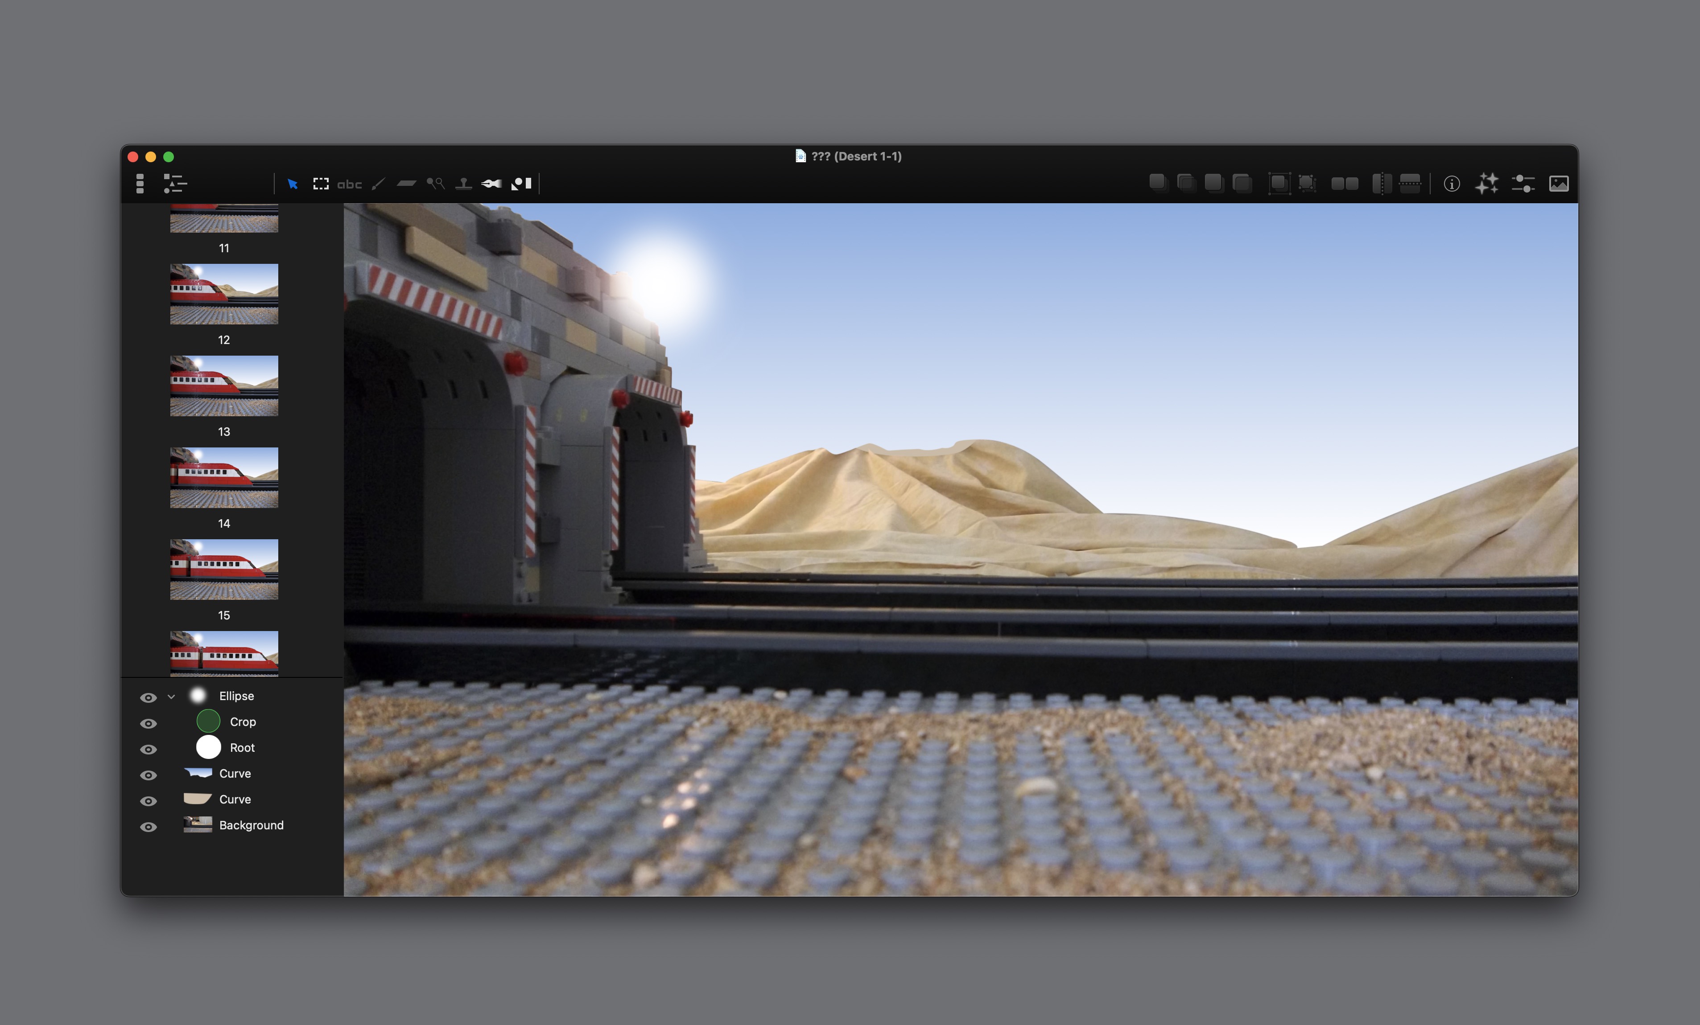
Task: Select the sky-blue Curve layer
Action: tap(235, 773)
